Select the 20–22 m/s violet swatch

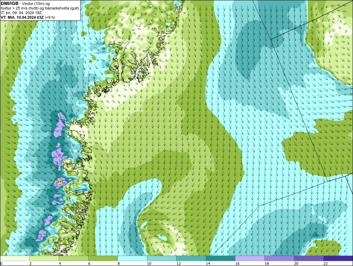[309, 258]
